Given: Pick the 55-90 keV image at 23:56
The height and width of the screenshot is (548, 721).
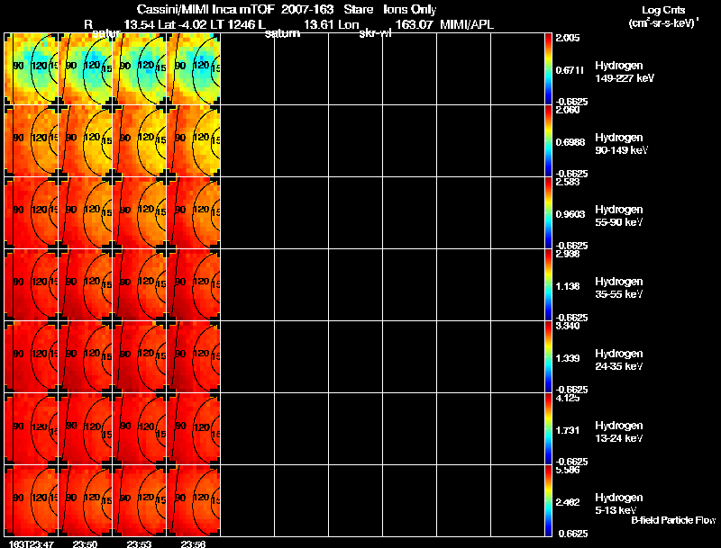Looking at the screenshot, I should pos(194,213).
